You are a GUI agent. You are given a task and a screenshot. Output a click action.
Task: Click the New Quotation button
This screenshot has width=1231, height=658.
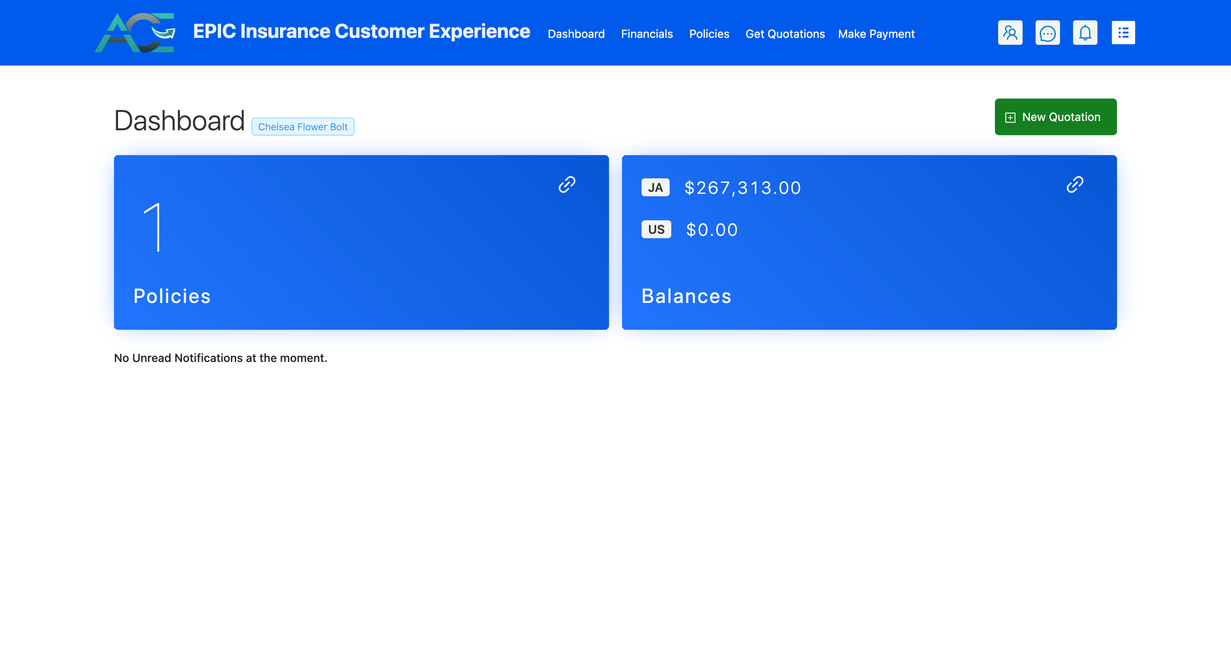coord(1055,117)
